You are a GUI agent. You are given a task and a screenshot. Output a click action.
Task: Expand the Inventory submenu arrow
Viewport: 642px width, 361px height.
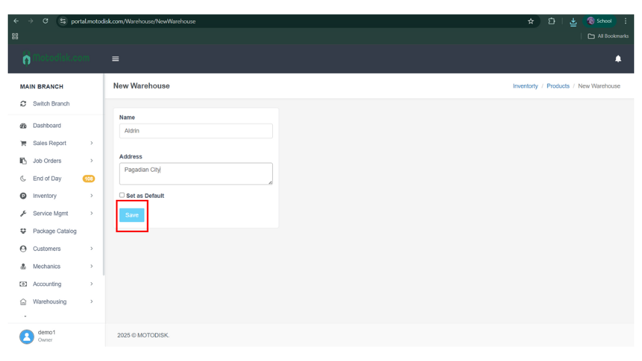(92, 196)
